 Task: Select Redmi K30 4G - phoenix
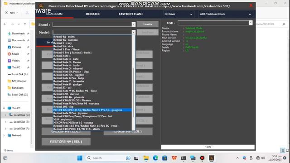69,97
